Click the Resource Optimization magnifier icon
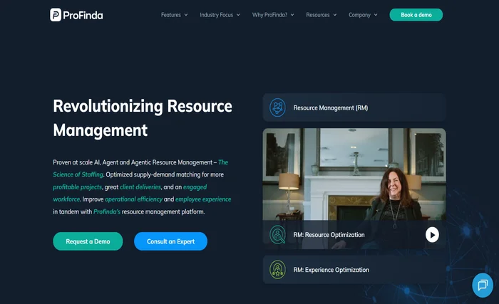 click(x=277, y=235)
